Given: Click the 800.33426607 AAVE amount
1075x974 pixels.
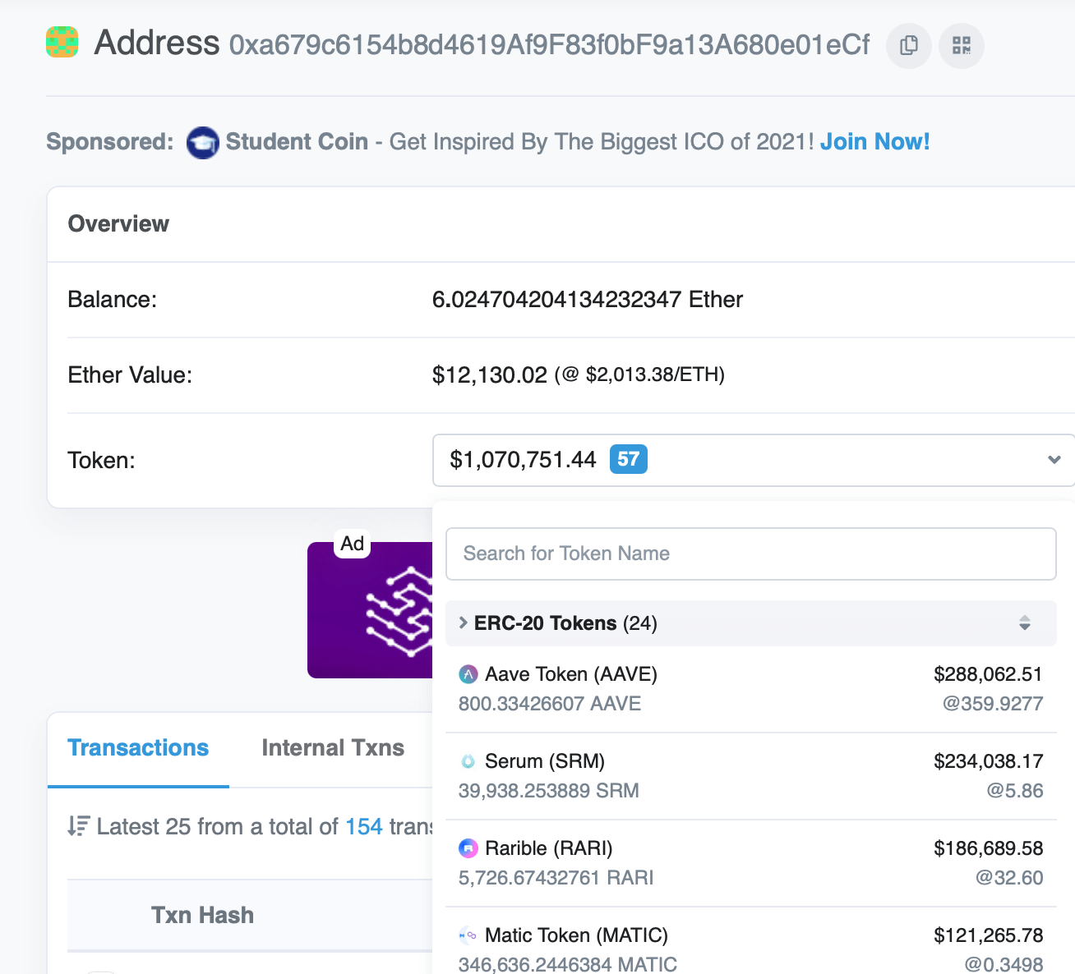Looking at the screenshot, I should (x=550, y=704).
